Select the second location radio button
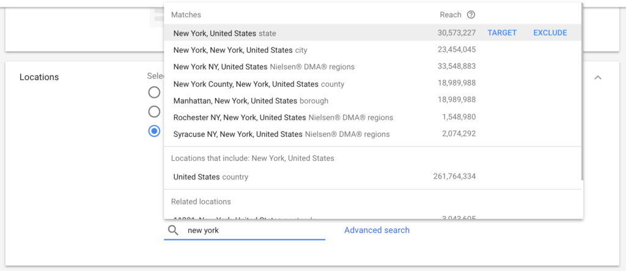 [154, 111]
